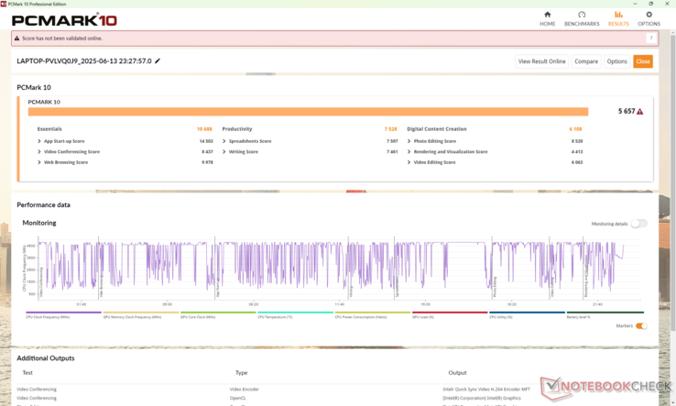
Task: Select Battery level dark green legend
Action: point(605,314)
